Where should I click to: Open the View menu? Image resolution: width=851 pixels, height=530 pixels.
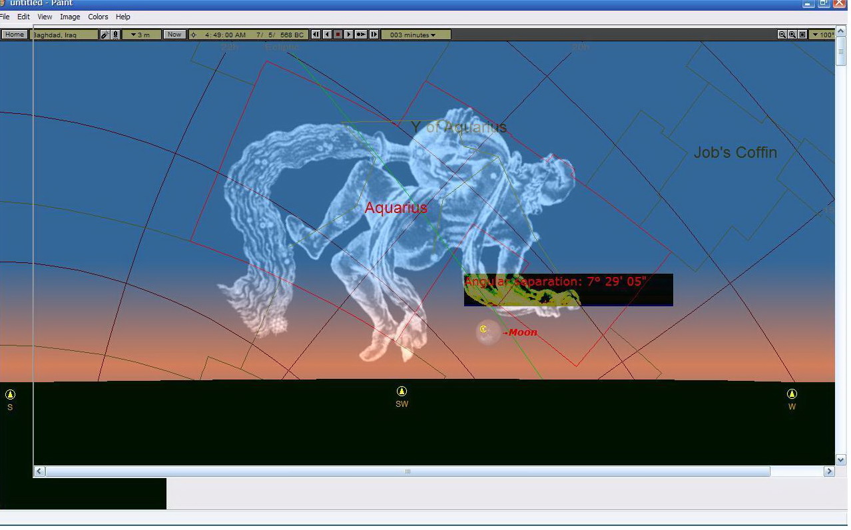click(45, 17)
